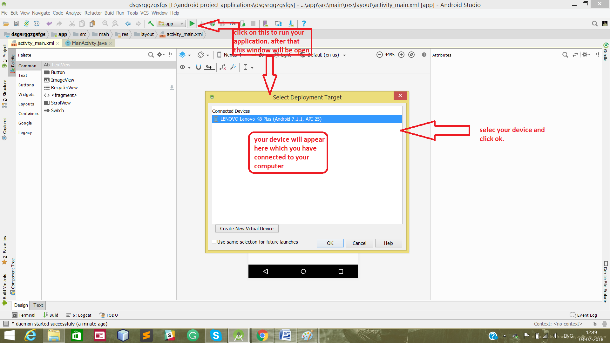Click Cancel in the deployment dialog
This screenshot has width=610, height=343.
[x=359, y=243]
